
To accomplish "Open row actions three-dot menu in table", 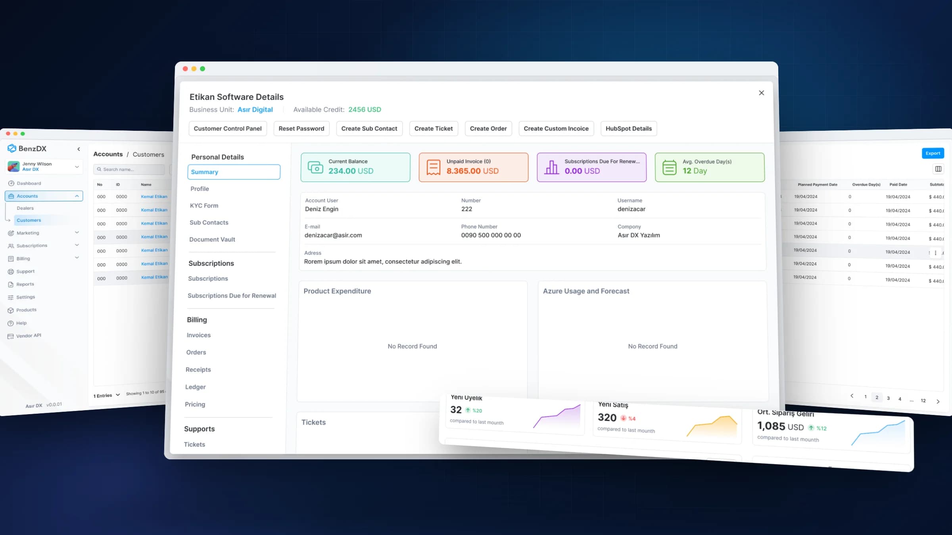I will (935, 252).
